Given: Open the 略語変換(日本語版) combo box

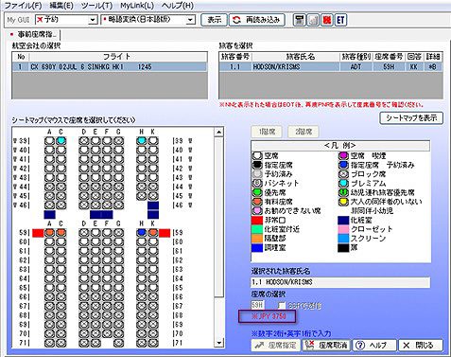Looking at the screenshot, I should pos(190,20).
